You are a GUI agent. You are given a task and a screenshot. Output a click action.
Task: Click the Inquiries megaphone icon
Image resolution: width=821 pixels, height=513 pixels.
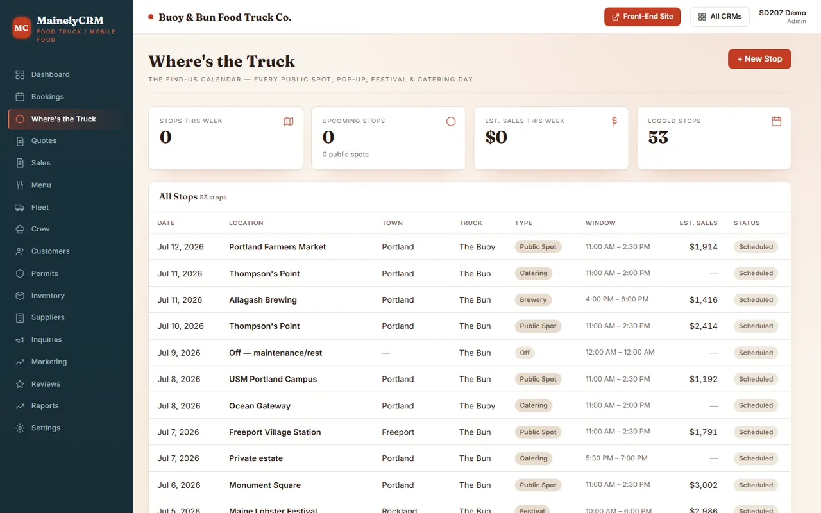[20, 340]
